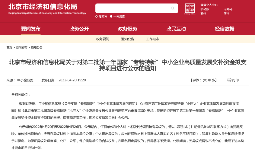
Task: Click the printer icon next to 打印
Action: [x=229, y=80]
